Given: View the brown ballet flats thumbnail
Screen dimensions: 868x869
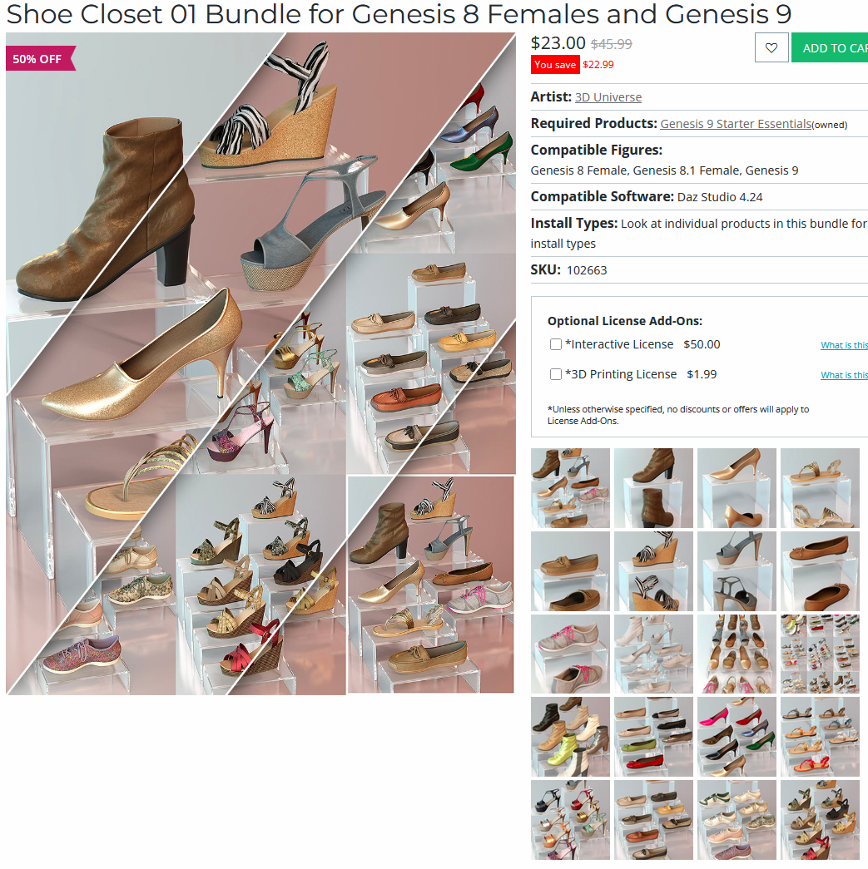Looking at the screenshot, I should [x=820, y=570].
